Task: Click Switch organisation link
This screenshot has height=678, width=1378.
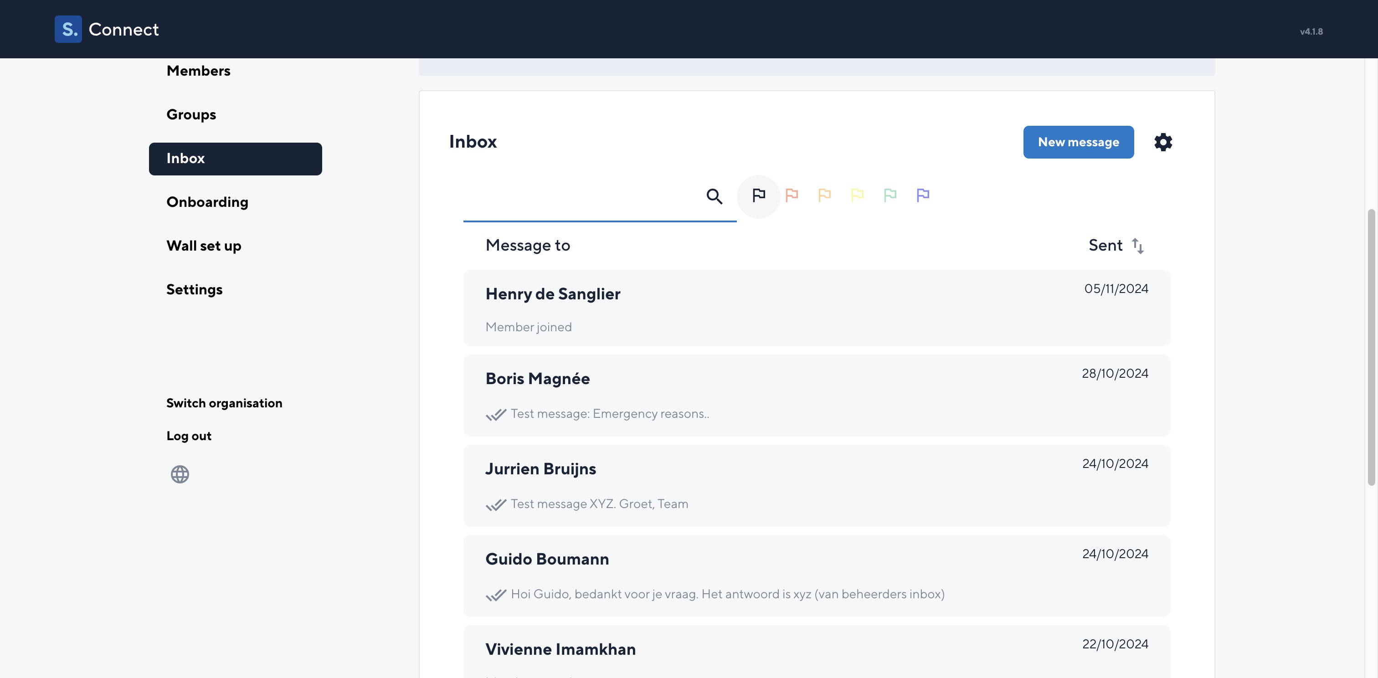Action: point(224,403)
